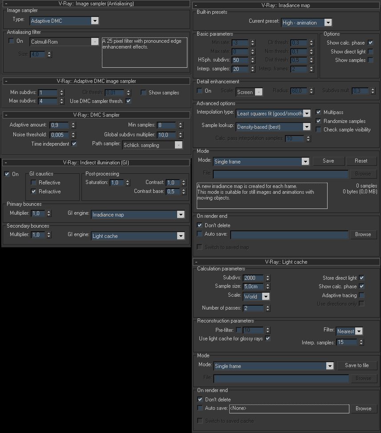Screen dimensions: 381x433
Task: Click the Noise threshold spinner arrows
Action: point(73,135)
